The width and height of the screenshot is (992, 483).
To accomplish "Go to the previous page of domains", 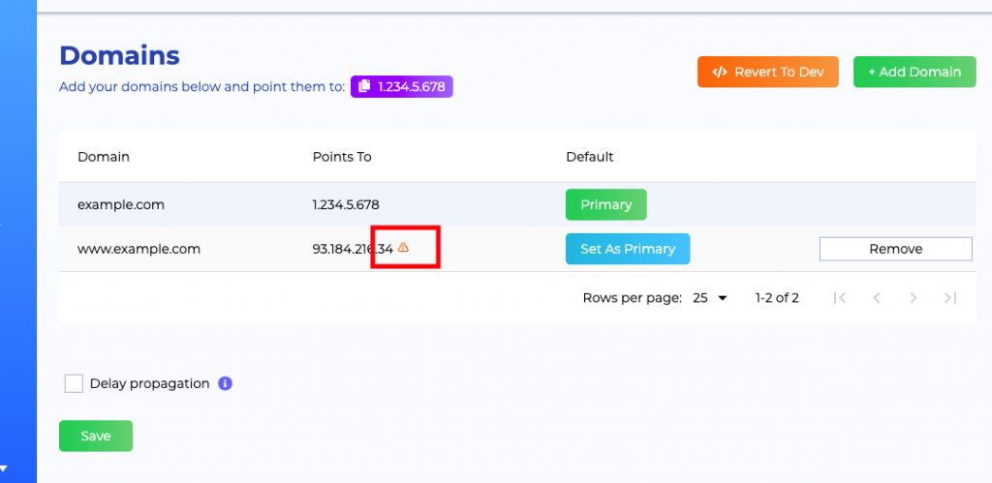I will click(x=876, y=298).
